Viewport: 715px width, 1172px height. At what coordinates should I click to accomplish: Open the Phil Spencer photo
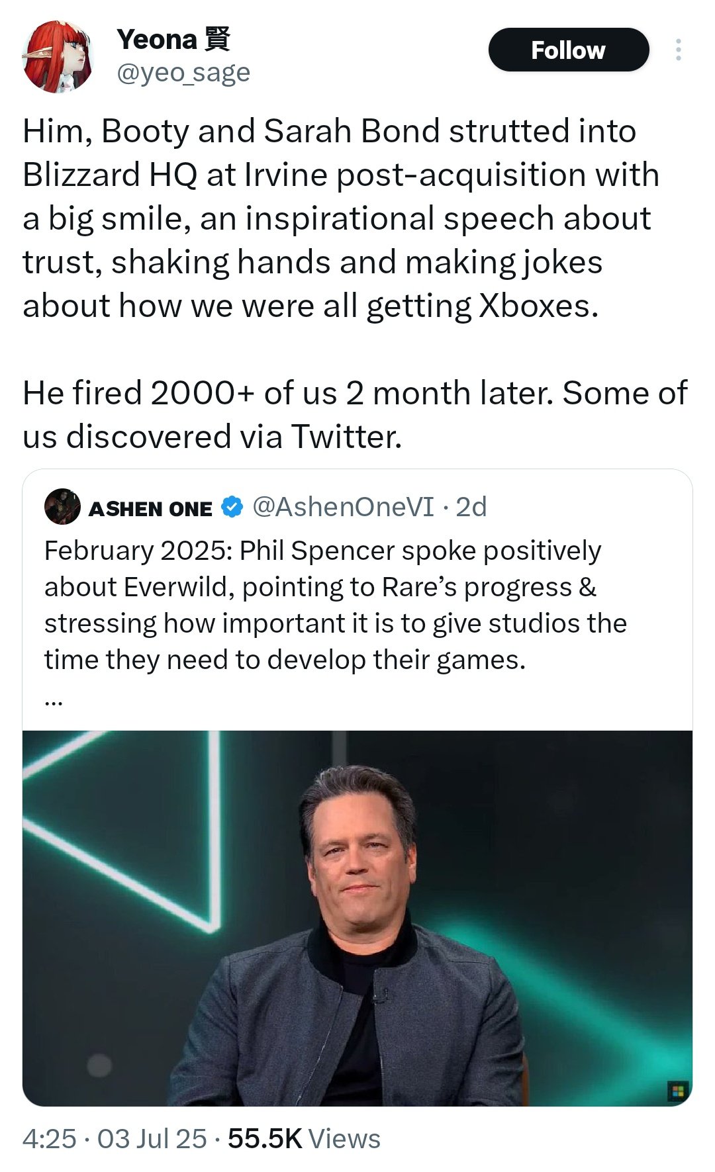[358, 918]
